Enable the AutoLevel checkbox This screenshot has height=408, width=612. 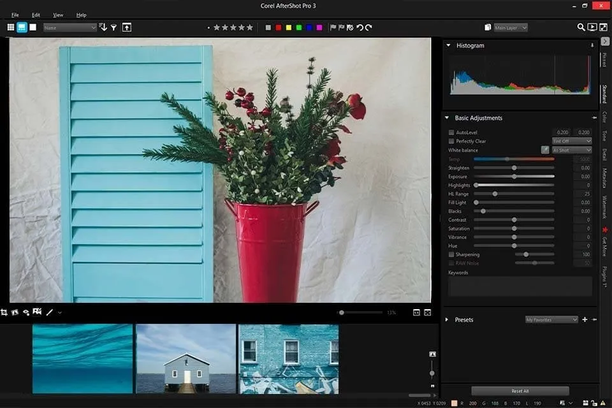click(451, 133)
